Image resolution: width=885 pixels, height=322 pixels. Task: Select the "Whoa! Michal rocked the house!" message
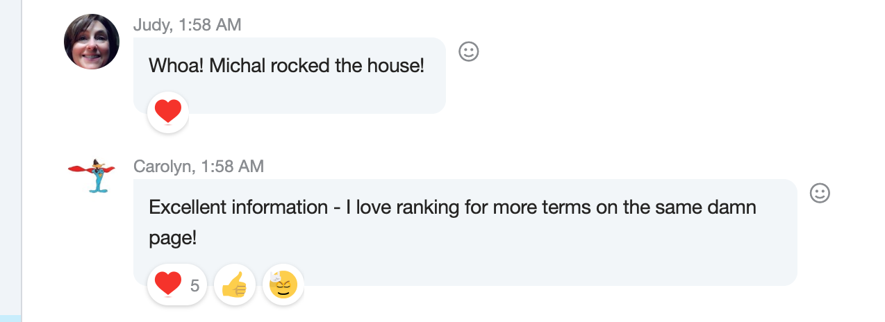pyautogui.click(x=286, y=67)
